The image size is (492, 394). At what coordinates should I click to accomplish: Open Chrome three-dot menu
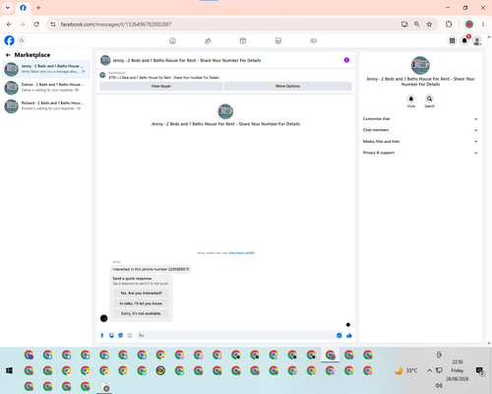[x=483, y=25]
